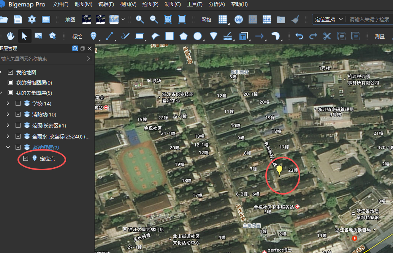393x253 pixels.
Task: Zoom in with magnifier plus icon
Action: coord(139,19)
